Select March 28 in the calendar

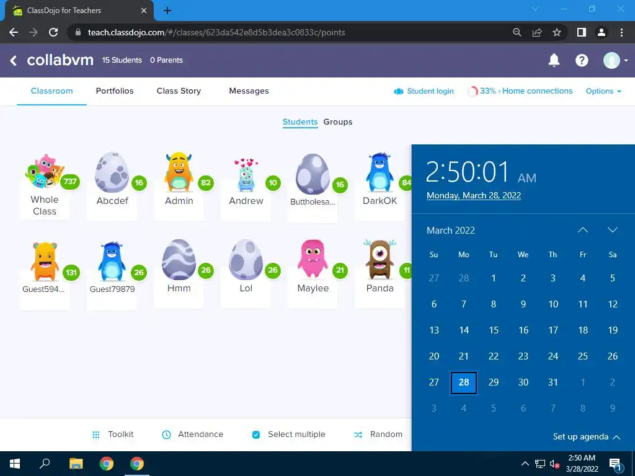click(x=464, y=382)
